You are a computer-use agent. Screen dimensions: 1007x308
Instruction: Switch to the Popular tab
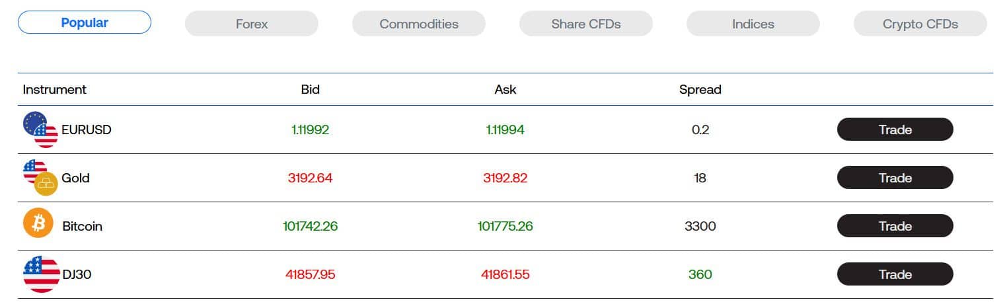(x=85, y=23)
